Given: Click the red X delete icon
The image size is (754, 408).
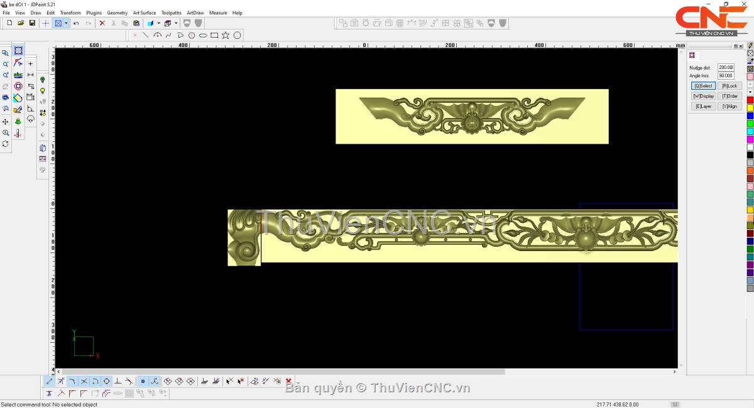Looking at the screenshot, I should tap(102, 23).
